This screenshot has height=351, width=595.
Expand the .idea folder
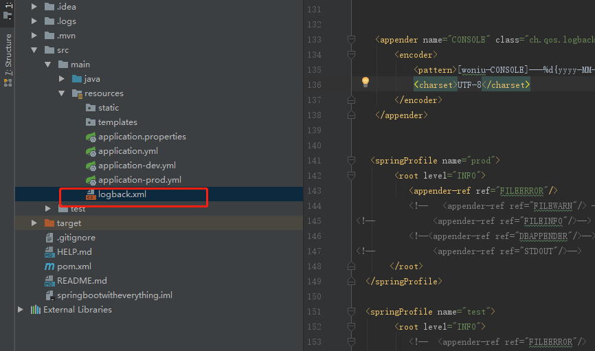(34, 7)
